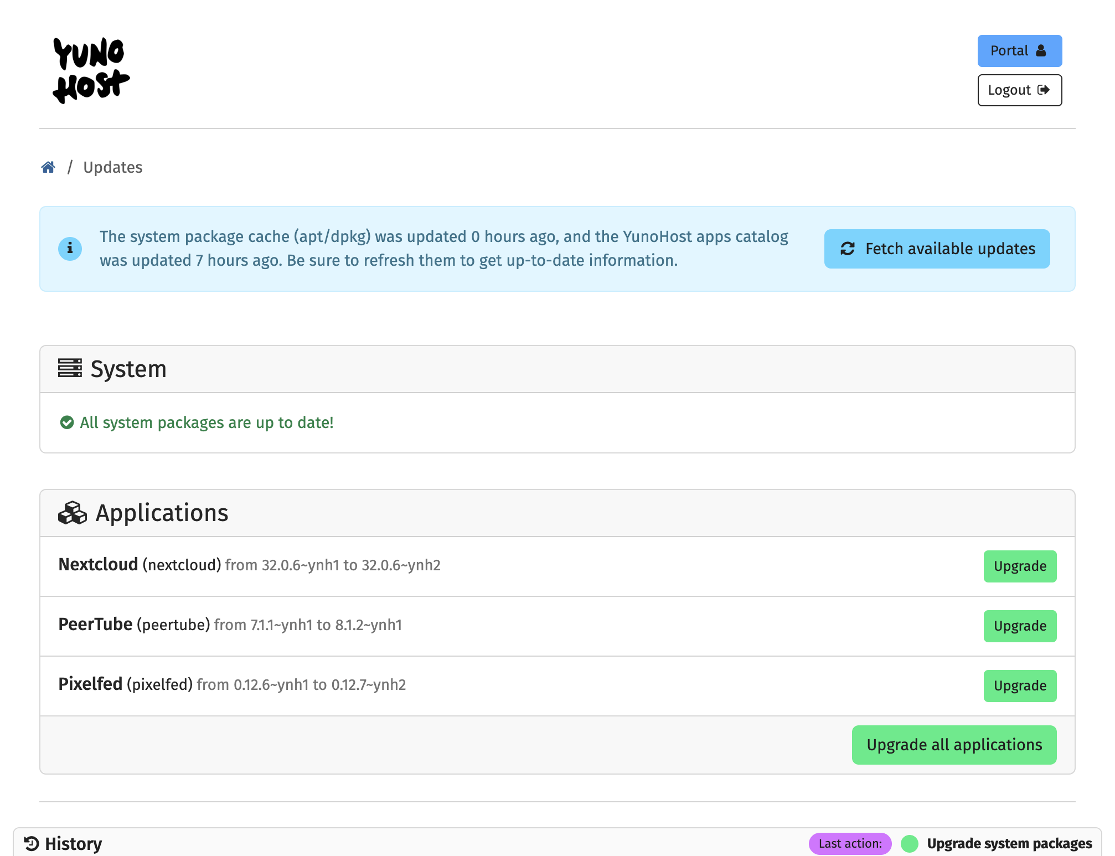The image size is (1115, 856).
Task: Click the user icon on the Portal button
Action: (1040, 50)
